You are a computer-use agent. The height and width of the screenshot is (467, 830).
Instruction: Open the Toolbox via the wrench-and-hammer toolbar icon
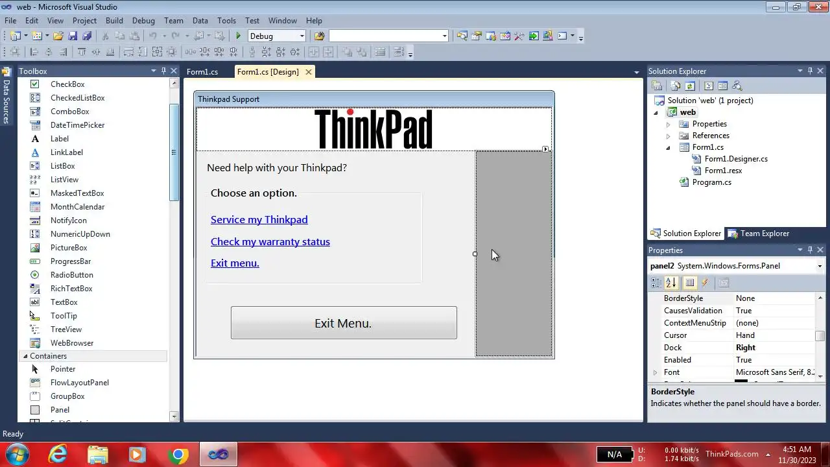(519, 36)
